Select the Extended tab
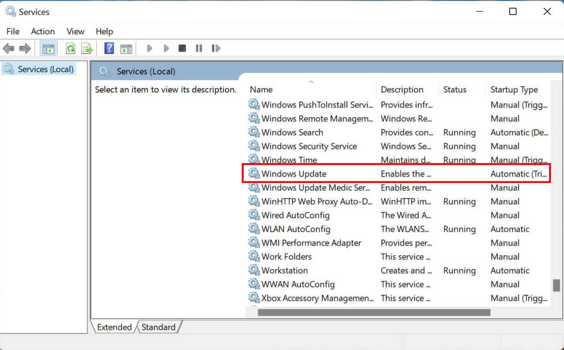 (x=114, y=327)
